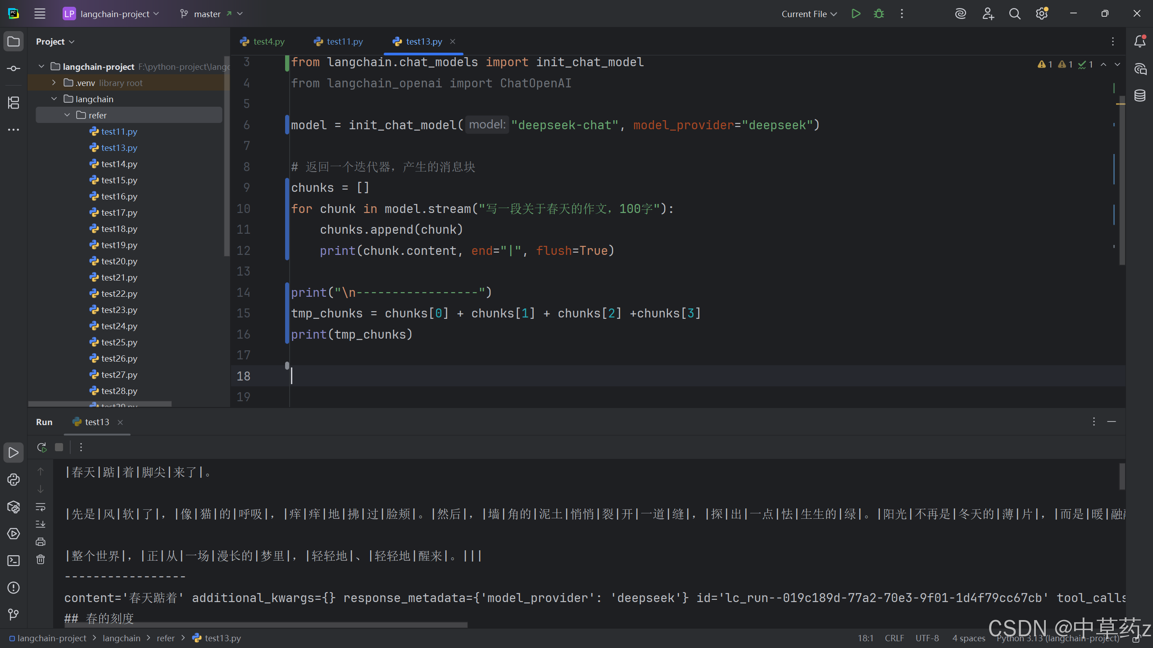The width and height of the screenshot is (1153, 648).
Task: Click the UTF-8 encoding in status bar
Action: click(x=927, y=638)
